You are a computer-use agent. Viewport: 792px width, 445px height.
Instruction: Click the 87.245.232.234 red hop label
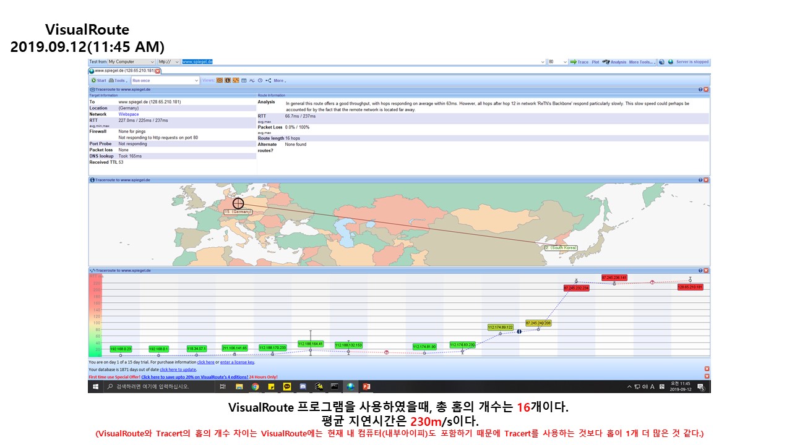coord(576,288)
